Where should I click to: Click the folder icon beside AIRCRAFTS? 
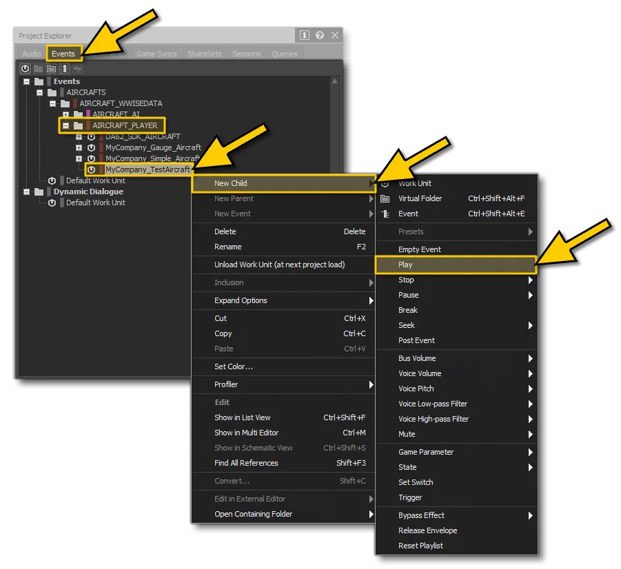[52, 93]
